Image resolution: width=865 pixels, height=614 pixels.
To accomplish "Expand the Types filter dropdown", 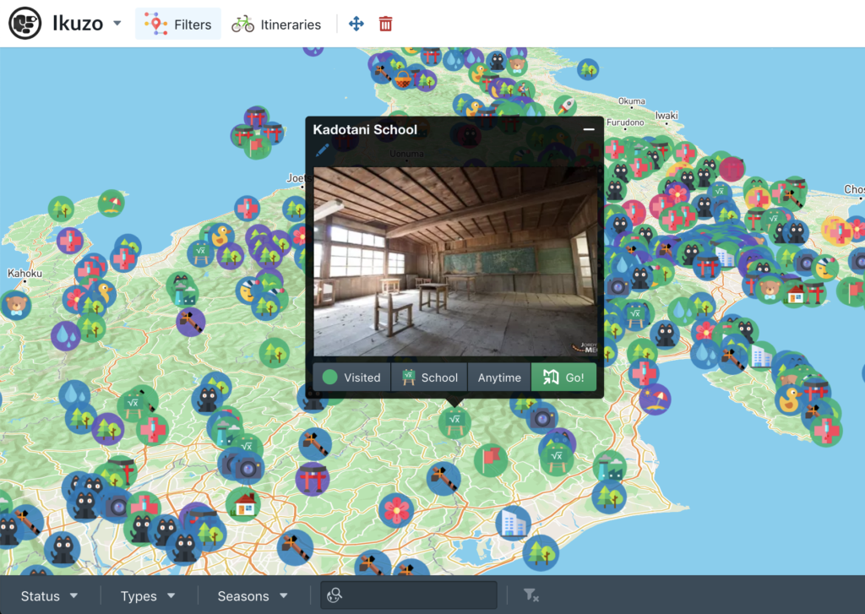I will coord(148,595).
